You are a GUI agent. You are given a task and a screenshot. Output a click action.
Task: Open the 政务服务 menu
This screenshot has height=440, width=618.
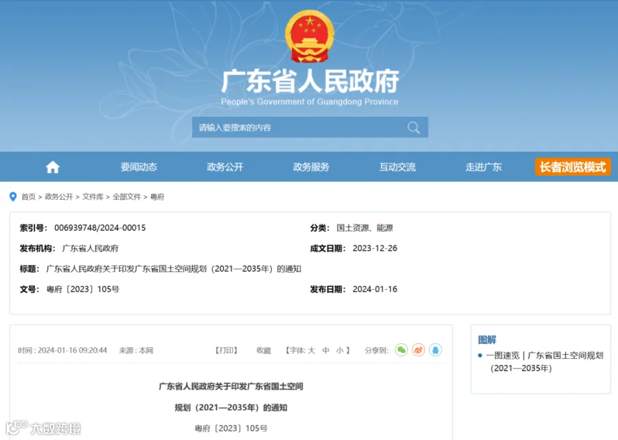click(x=311, y=167)
